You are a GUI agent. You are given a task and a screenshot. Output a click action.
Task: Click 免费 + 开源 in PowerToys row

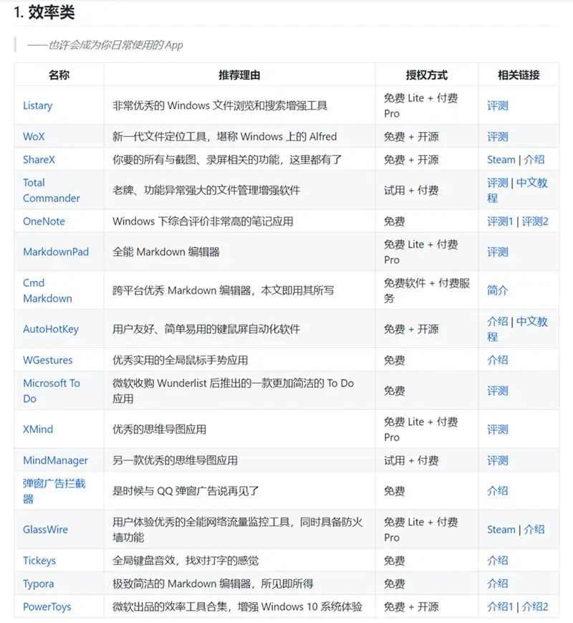pos(411,607)
